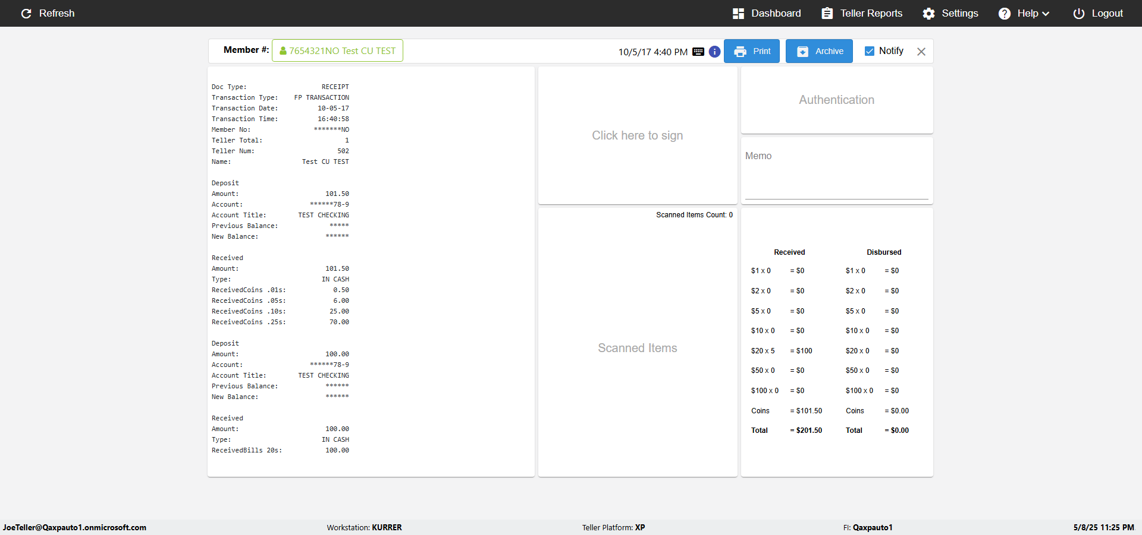This screenshot has width=1142, height=535.
Task: Open the Teller Reports menu
Action: point(862,14)
